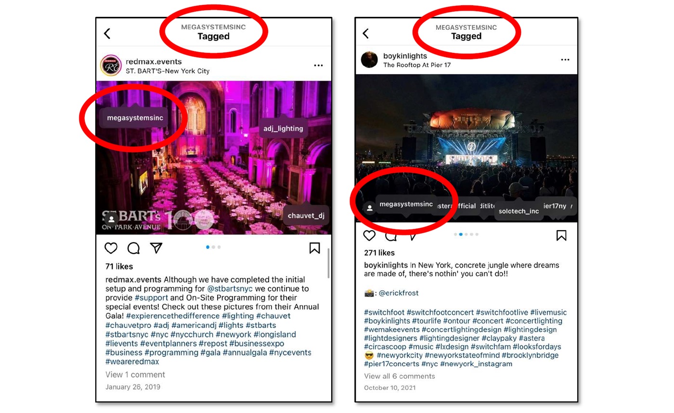The width and height of the screenshot is (674, 413).
Task: Like the redmax.events post with heart icon
Action: (111, 248)
